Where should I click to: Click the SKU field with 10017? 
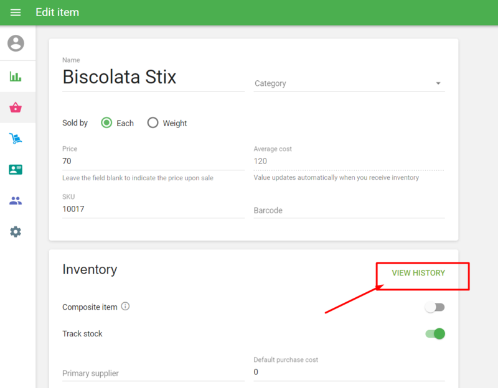(x=153, y=210)
